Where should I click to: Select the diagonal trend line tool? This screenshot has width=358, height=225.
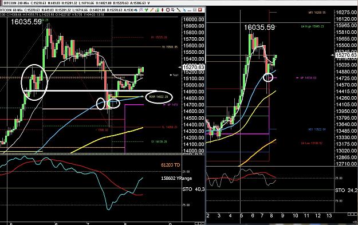coord(179,10)
